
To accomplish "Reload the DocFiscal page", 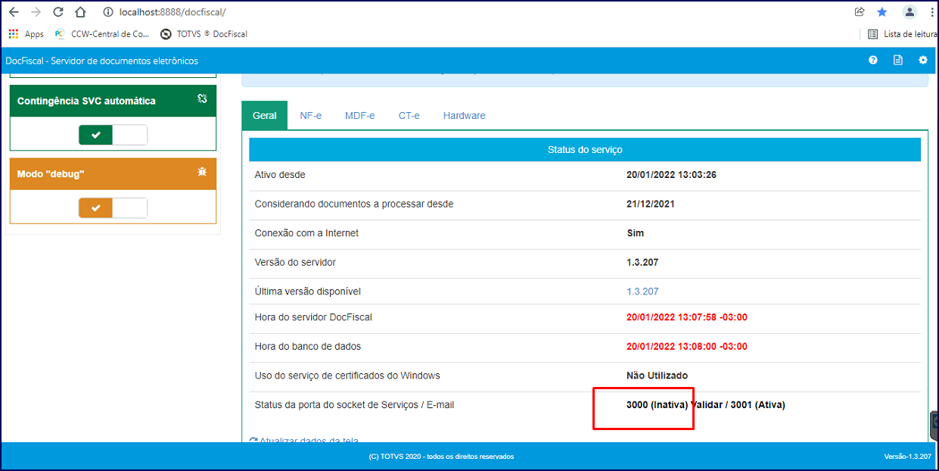I will point(58,12).
